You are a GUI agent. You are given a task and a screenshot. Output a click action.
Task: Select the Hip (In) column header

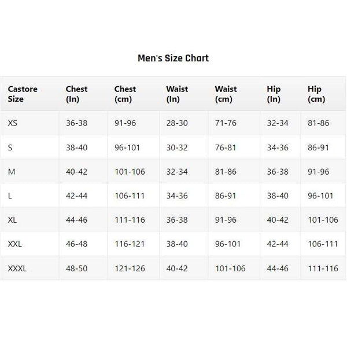point(274,94)
